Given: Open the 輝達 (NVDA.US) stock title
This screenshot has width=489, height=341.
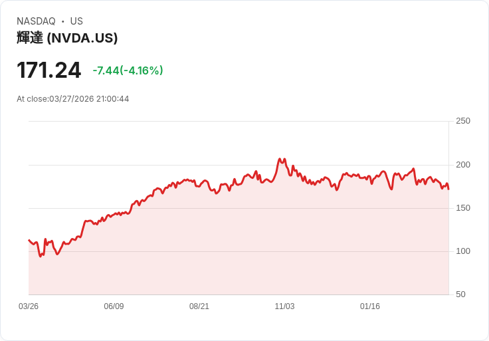Looking at the screenshot, I should [67, 38].
